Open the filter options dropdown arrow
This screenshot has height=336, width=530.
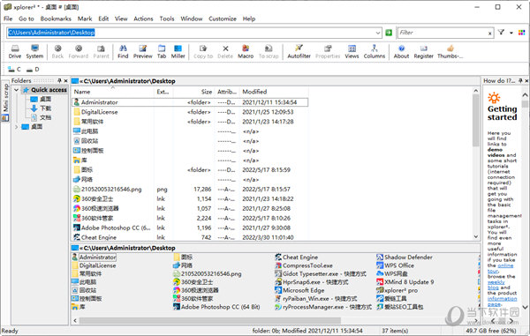click(511, 33)
